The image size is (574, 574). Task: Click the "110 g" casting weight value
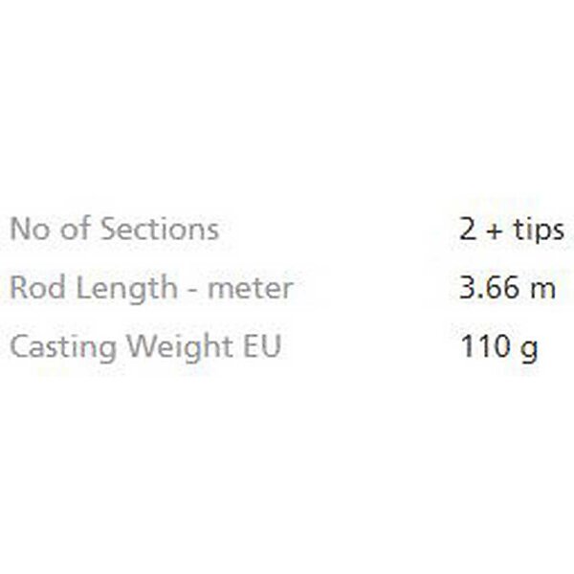(x=498, y=346)
